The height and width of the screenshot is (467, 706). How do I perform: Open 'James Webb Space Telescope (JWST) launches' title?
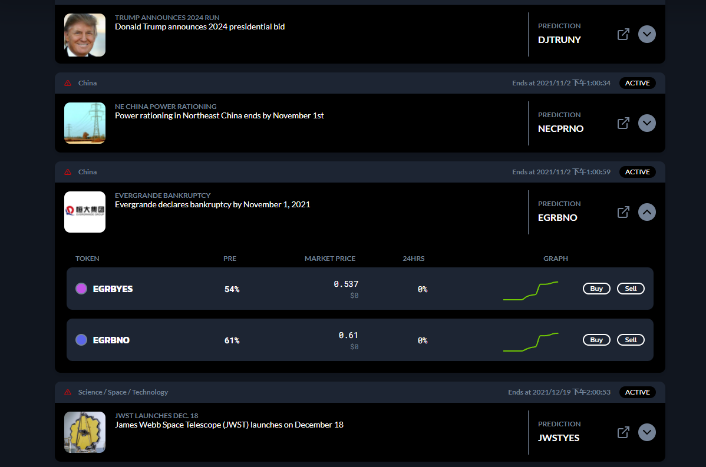click(x=229, y=425)
